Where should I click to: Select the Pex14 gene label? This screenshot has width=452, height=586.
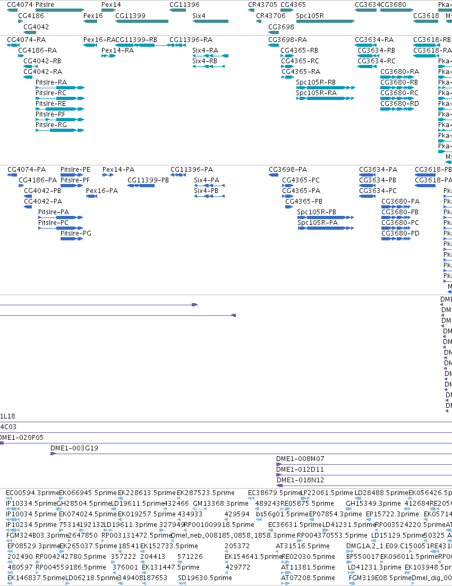111,4
